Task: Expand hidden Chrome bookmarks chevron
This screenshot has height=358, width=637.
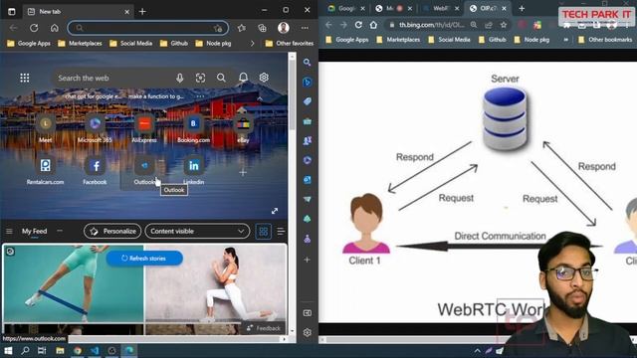Action: 565,40
